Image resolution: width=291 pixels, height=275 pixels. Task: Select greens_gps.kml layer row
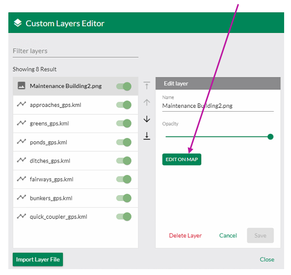tap(76, 123)
